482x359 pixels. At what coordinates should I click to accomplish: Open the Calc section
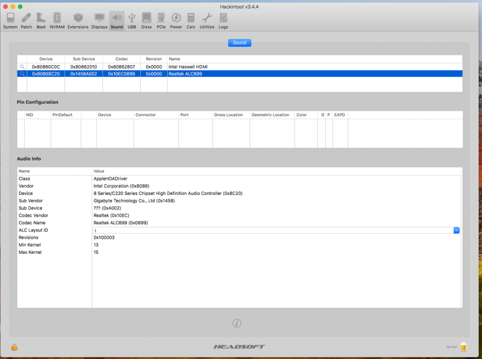[x=191, y=21]
